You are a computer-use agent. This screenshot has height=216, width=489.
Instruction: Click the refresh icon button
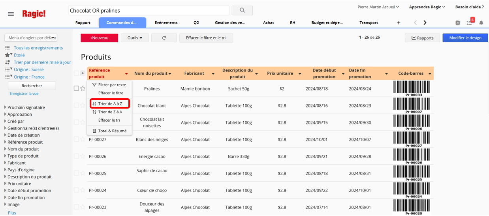pyautogui.click(x=164, y=38)
